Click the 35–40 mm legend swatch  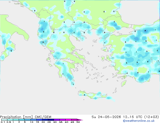tap(63, 120)
